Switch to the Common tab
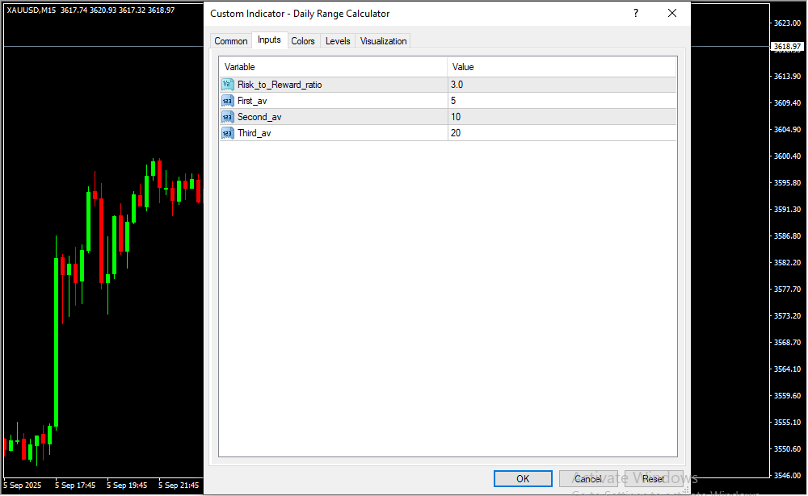The width and height of the screenshot is (808, 496). point(230,41)
